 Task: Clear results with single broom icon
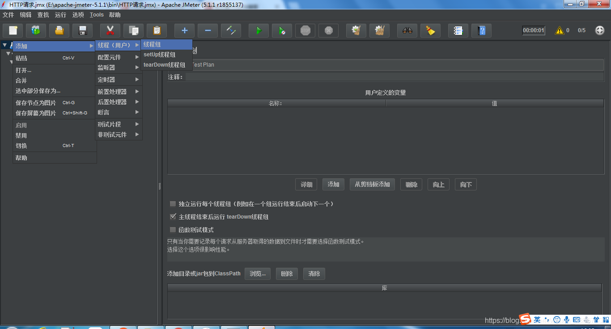point(356,30)
